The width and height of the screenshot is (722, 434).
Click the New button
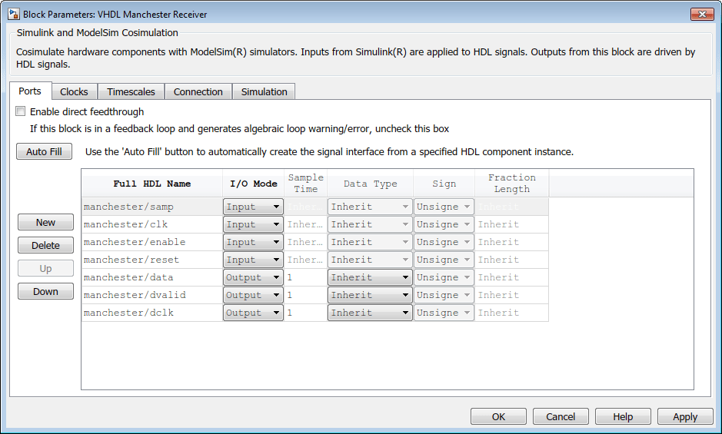(x=45, y=222)
